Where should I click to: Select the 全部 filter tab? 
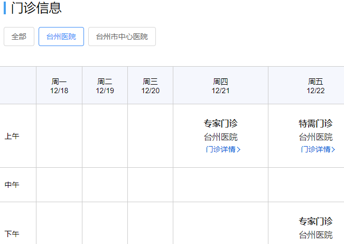click(19, 37)
